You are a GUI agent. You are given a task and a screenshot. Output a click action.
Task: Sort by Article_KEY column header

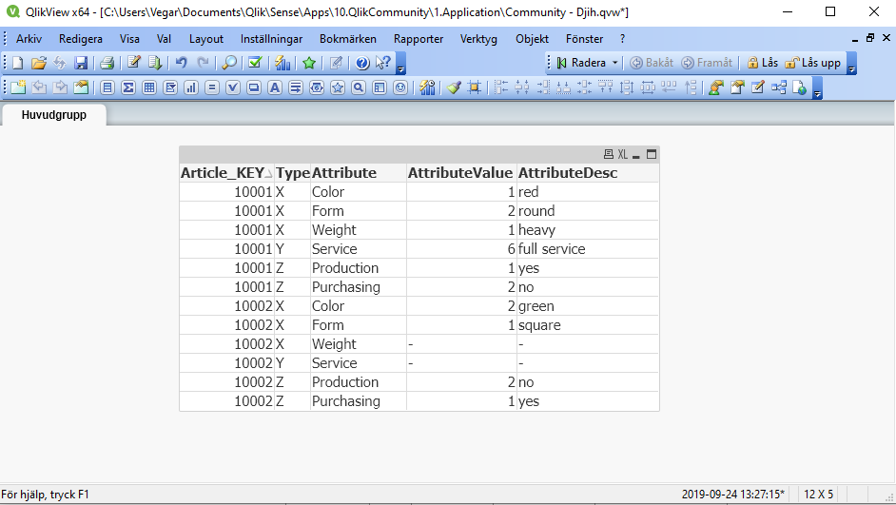pyautogui.click(x=227, y=173)
